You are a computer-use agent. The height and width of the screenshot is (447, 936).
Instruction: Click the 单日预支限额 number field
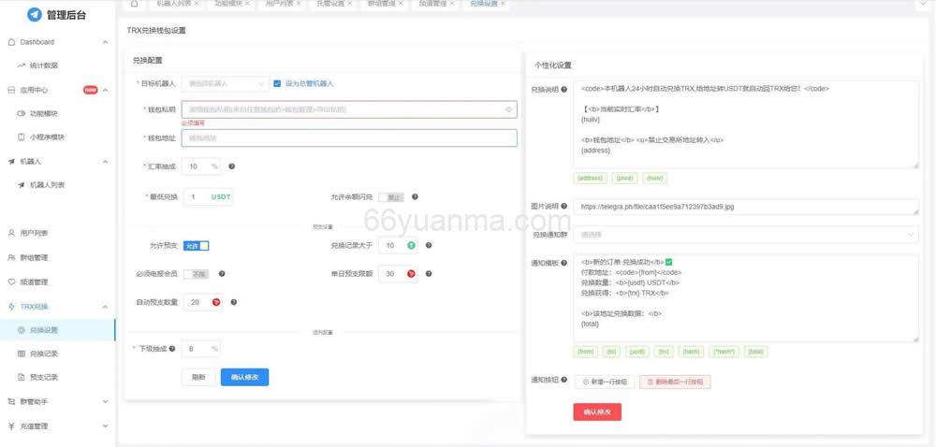coord(398,274)
